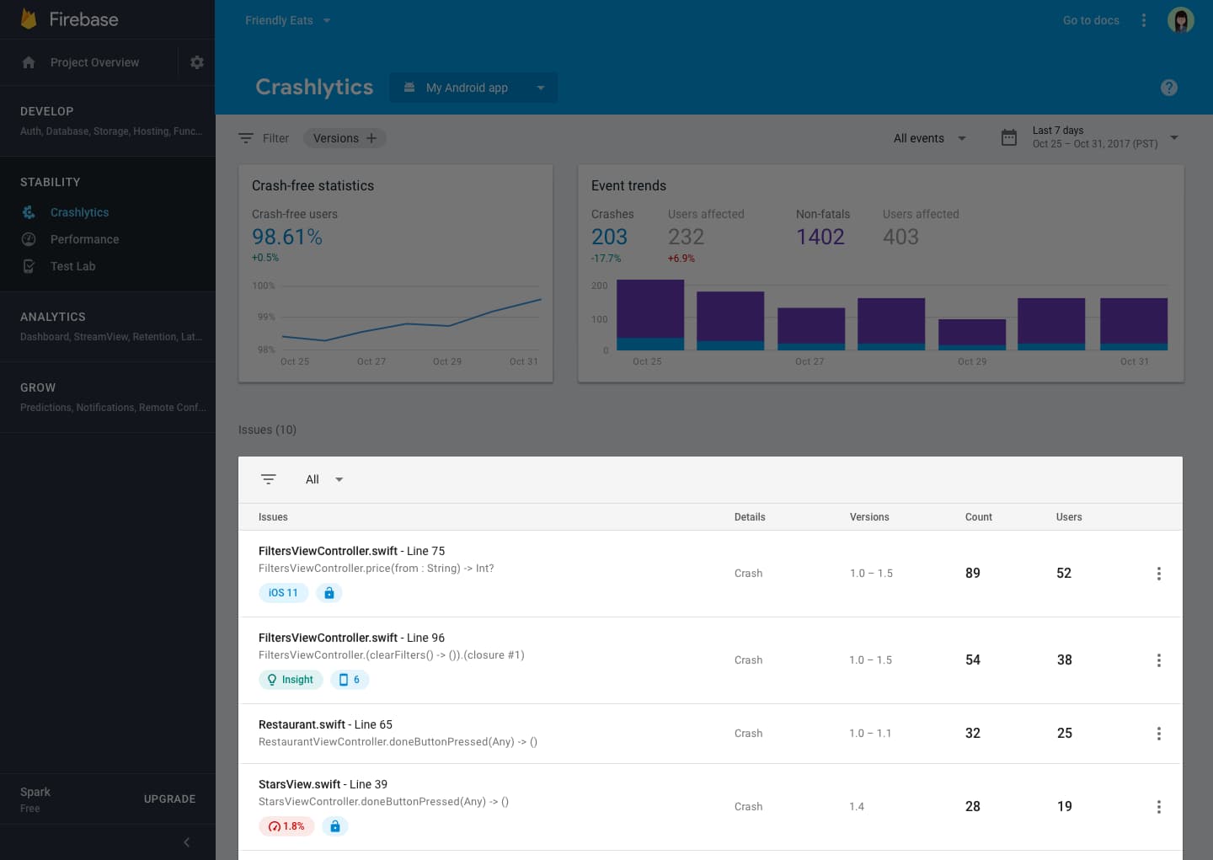
Task: Click the Project Overview home icon
Action: (29, 62)
